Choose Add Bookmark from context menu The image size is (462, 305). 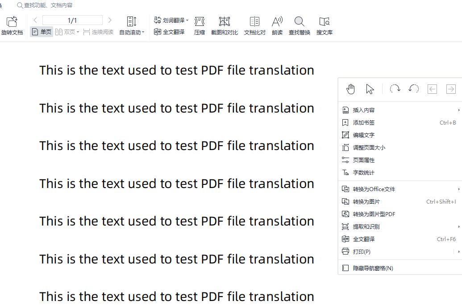(x=364, y=122)
